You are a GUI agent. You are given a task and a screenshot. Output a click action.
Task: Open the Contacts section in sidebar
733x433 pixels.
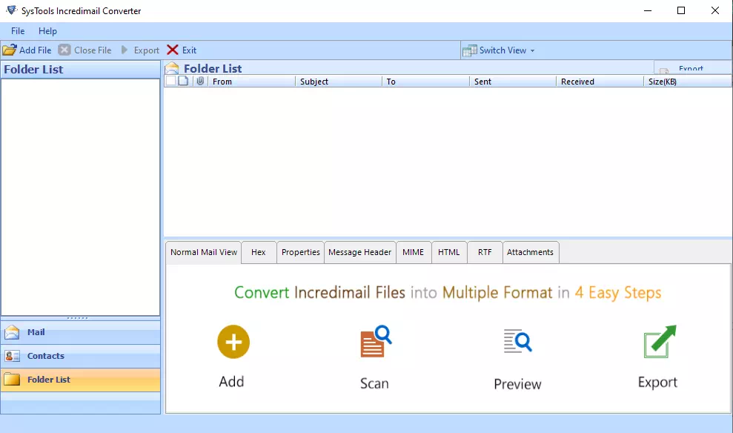pos(80,356)
